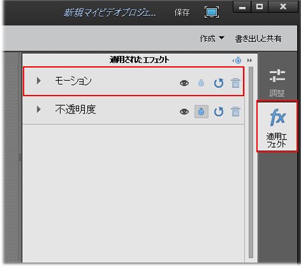301x267 pixels.
Task: Hide the モーション effect with eye icon
Action: [x=184, y=83]
